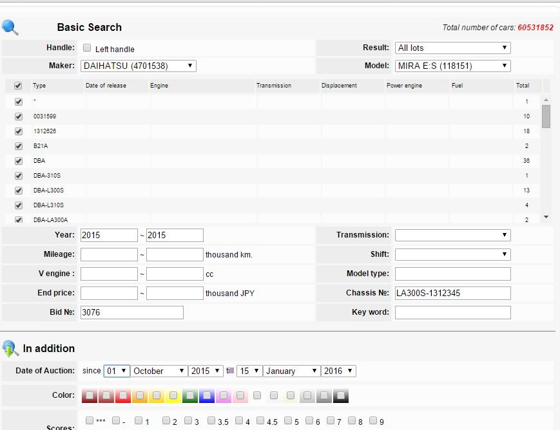Screen dimensions: 560x430
Task: Click the Year to field
Action: pos(175,236)
